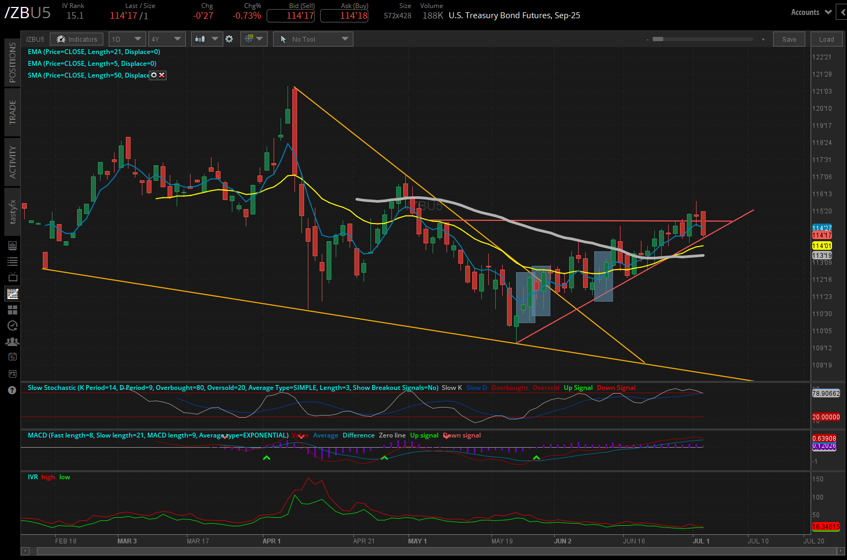Save the current chart layout
This screenshot has width=847, height=560.
[x=789, y=39]
